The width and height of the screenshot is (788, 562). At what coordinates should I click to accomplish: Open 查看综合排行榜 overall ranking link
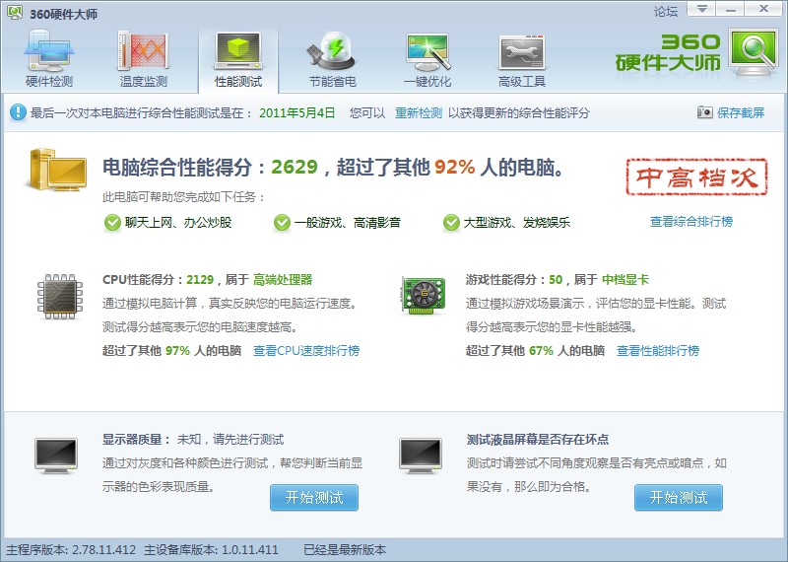[x=691, y=222]
